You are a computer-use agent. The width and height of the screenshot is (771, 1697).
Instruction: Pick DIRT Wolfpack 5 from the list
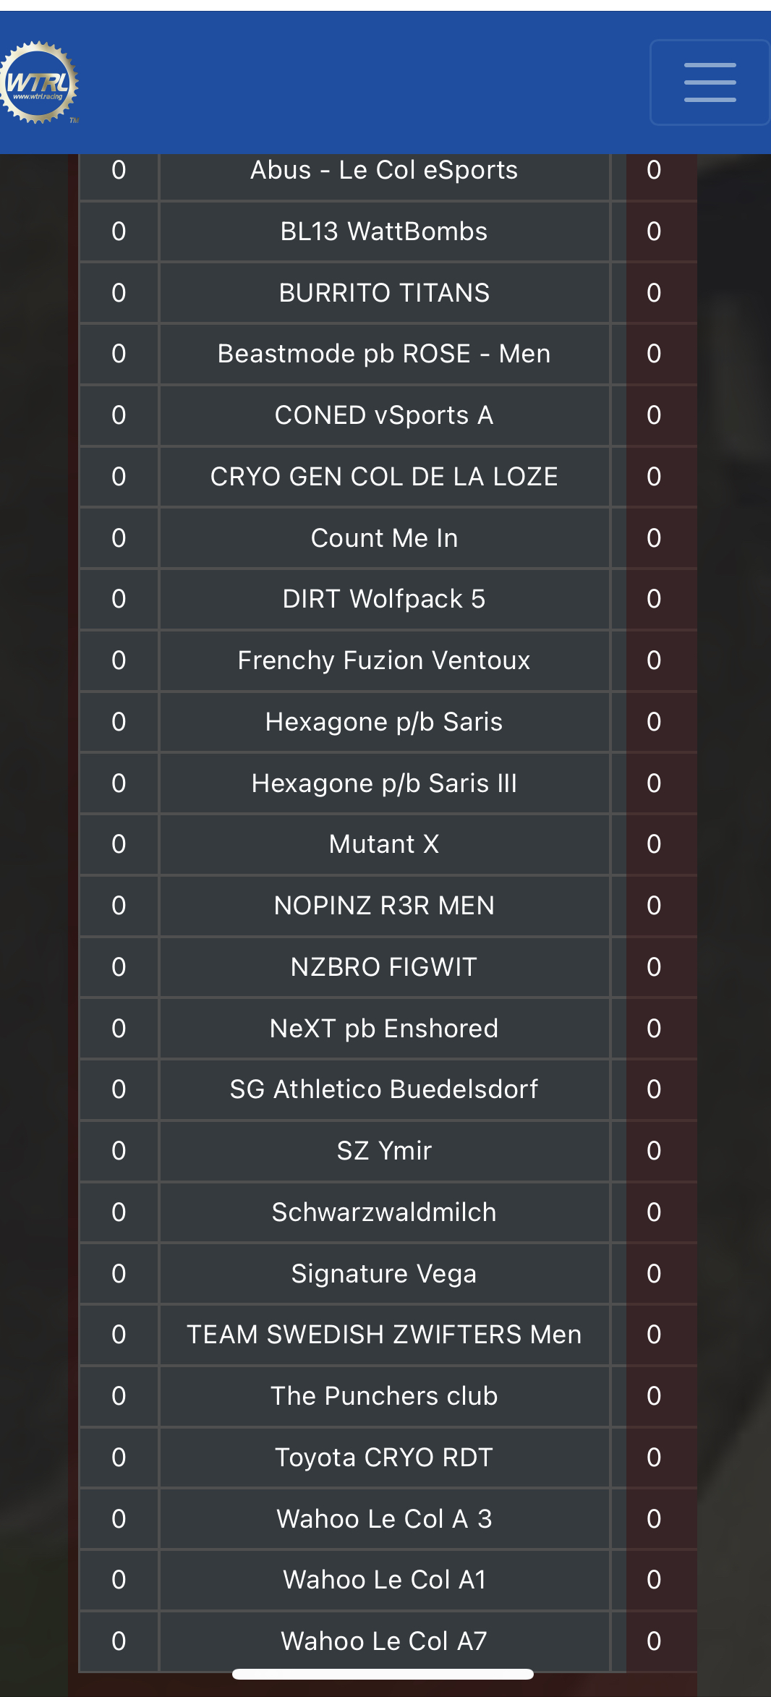(x=388, y=599)
